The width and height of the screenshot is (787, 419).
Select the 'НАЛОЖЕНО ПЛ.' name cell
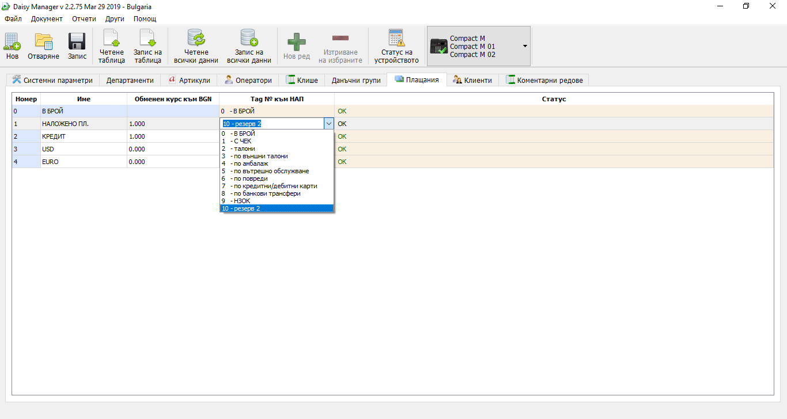(x=84, y=124)
